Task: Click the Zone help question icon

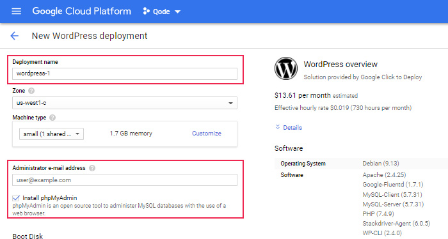Action: (x=31, y=91)
